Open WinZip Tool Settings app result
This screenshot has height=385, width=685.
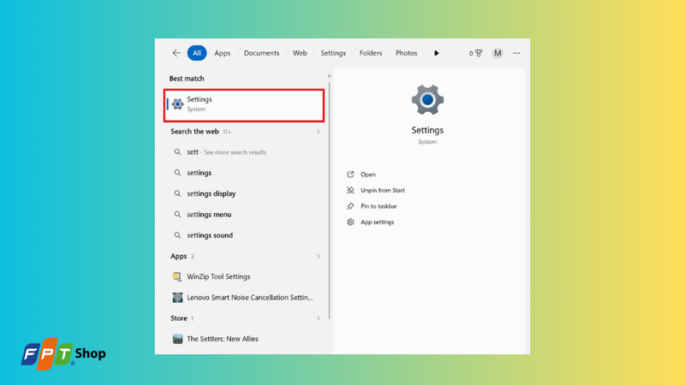[245, 276]
